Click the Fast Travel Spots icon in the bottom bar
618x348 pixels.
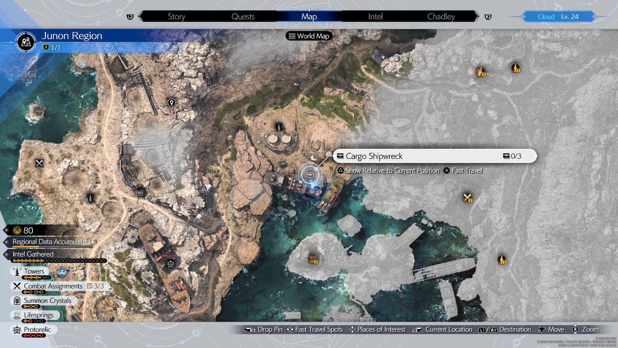tap(289, 329)
